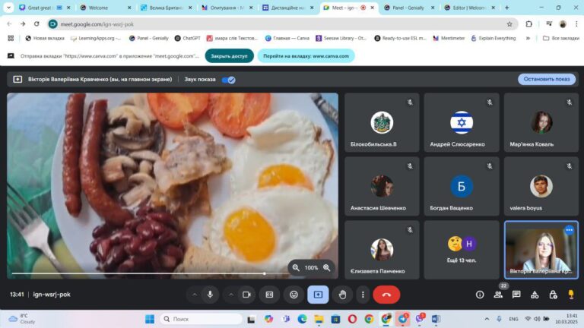Switch to Велика Британія tab

pos(167,8)
